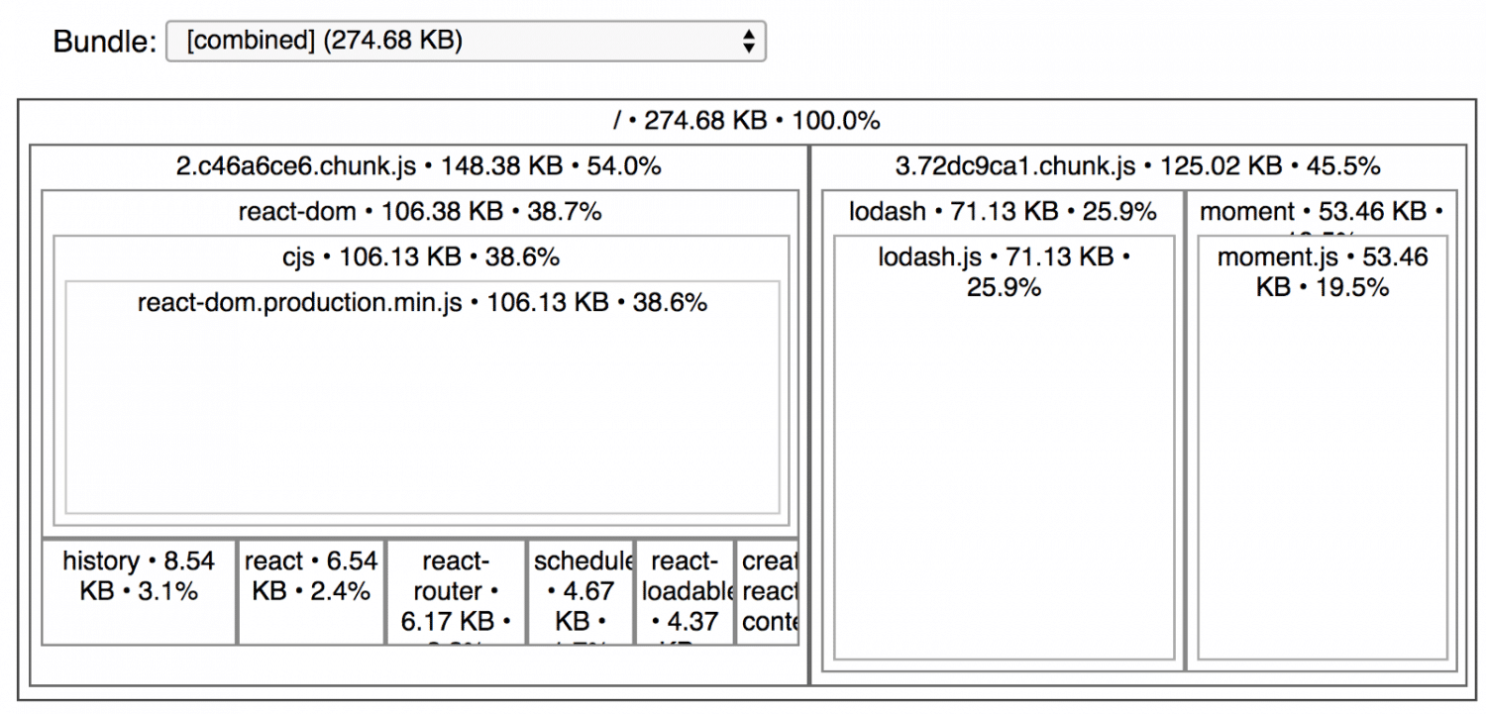Select the react 6.54 KB tile

(x=311, y=591)
